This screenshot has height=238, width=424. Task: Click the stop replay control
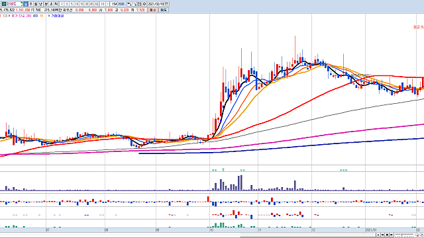[387, 235]
